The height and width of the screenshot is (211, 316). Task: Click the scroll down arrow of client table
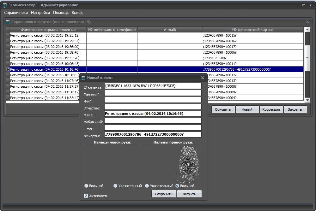click(x=307, y=100)
